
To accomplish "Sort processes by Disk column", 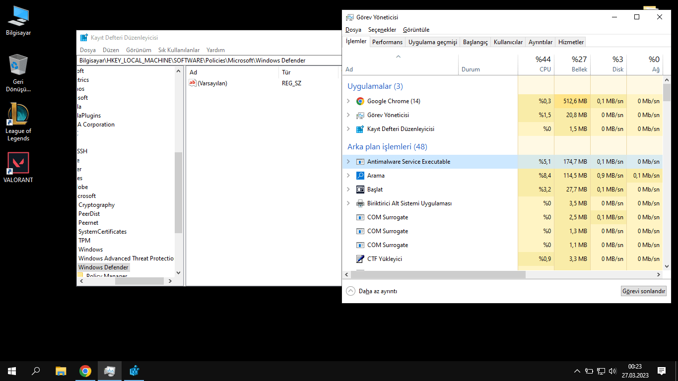I will click(609, 64).
